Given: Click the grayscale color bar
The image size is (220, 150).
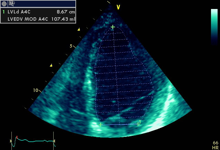Looking at the screenshot, I should tap(214, 27).
